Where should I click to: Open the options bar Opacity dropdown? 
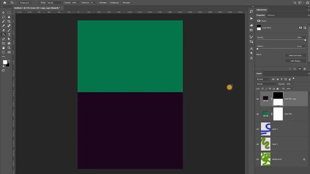coord(78,3)
